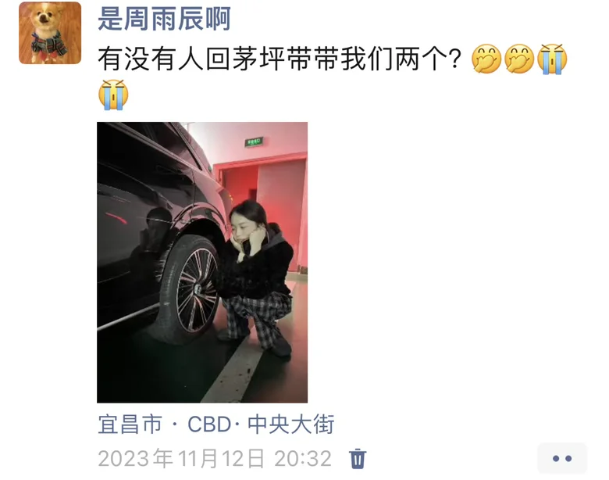Click 宜昌市 in the location tag
The height and width of the screenshot is (480, 609).
(x=130, y=424)
